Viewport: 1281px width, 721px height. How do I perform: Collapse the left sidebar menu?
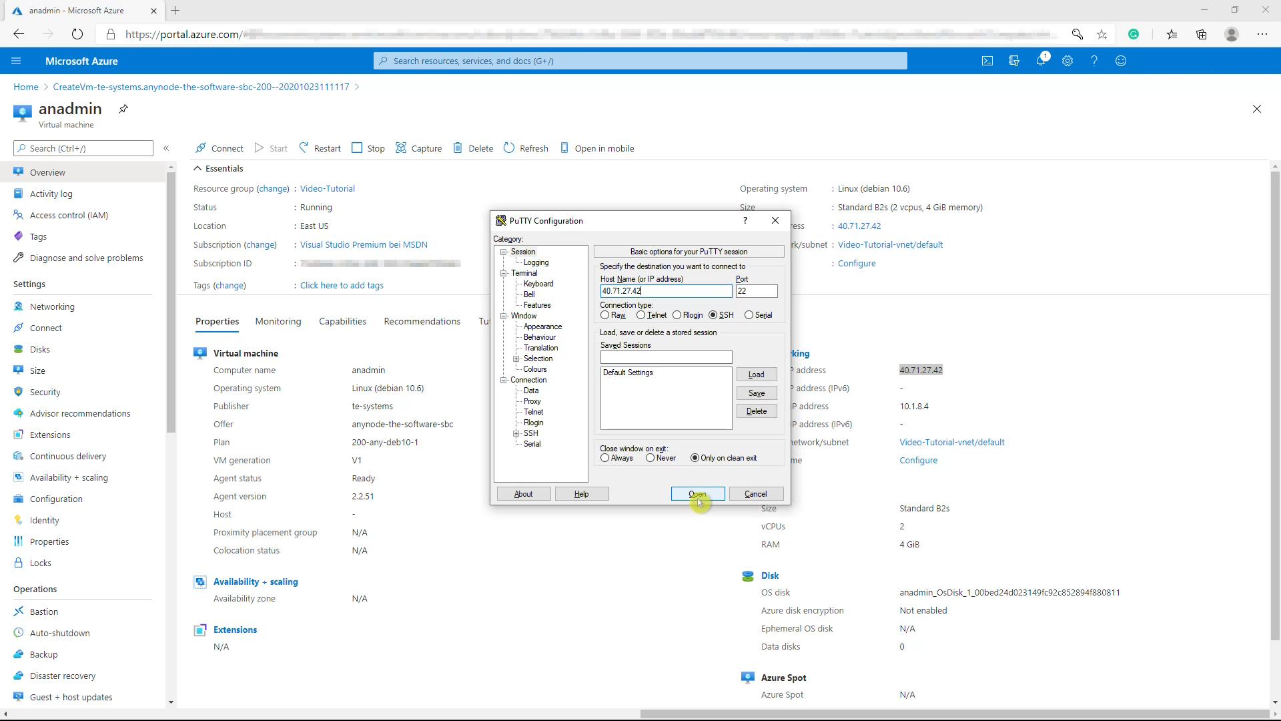pos(166,148)
